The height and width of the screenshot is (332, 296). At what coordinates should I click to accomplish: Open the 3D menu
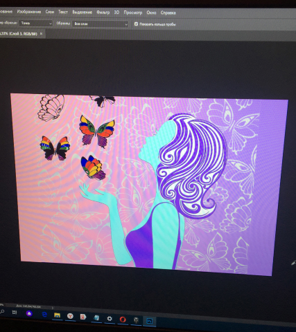(x=116, y=12)
